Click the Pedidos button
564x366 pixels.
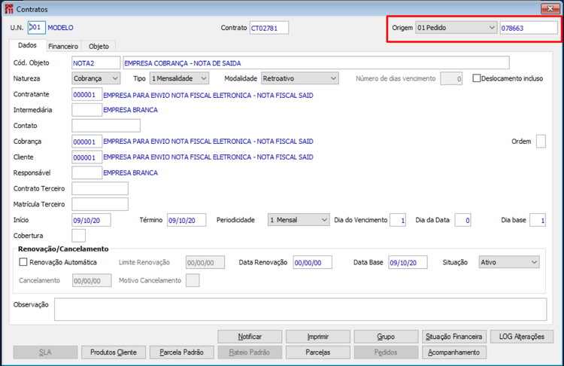tap(386, 352)
